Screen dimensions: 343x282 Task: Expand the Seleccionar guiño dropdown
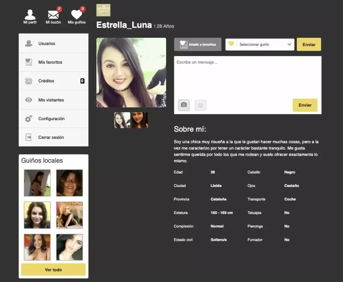click(260, 44)
